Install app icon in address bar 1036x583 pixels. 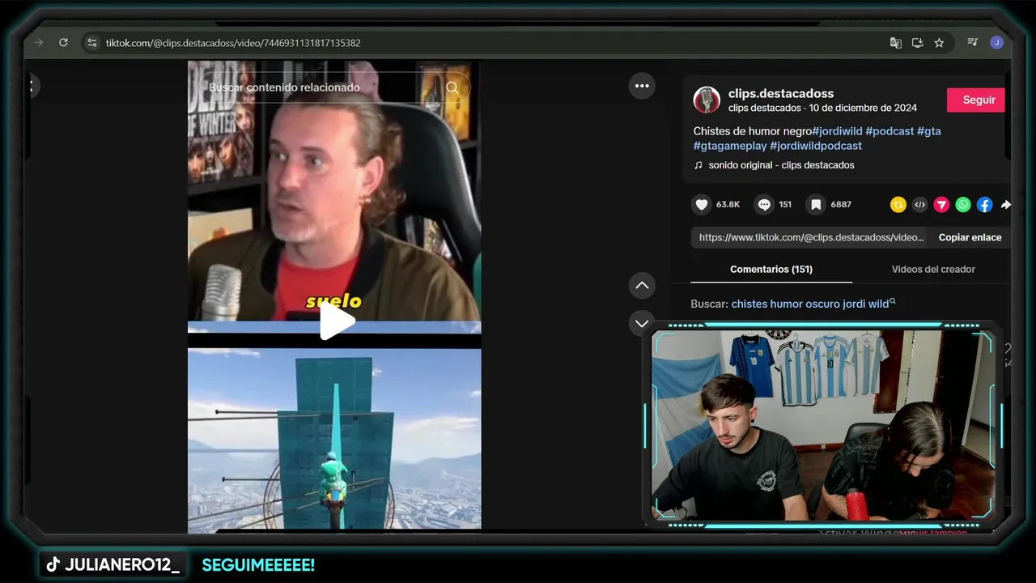click(917, 43)
